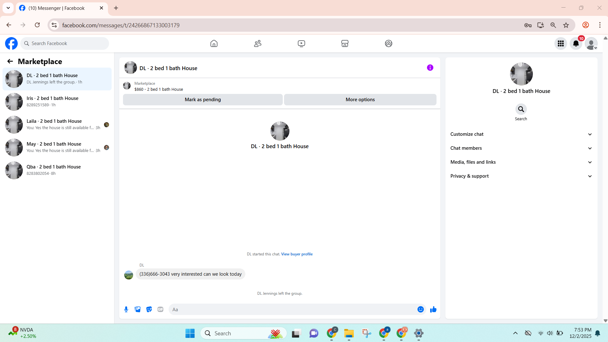
Task: Open File Explorer on taskbar
Action: pyautogui.click(x=349, y=333)
